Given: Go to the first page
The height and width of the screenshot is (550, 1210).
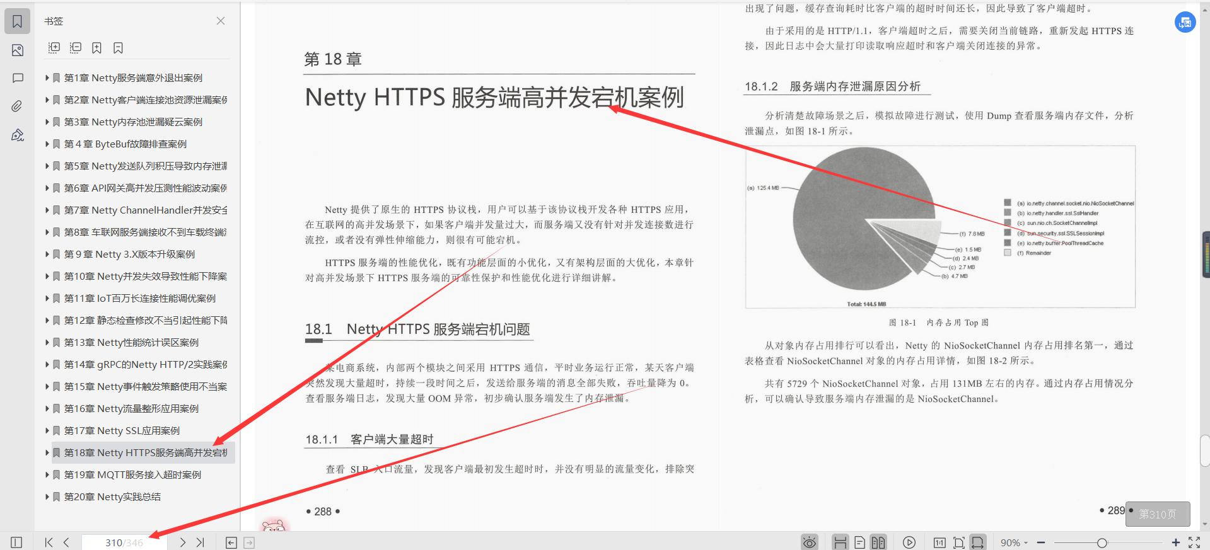Looking at the screenshot, I should [49, 542].
